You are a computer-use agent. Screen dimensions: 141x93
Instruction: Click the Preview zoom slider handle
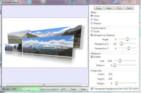28,89
